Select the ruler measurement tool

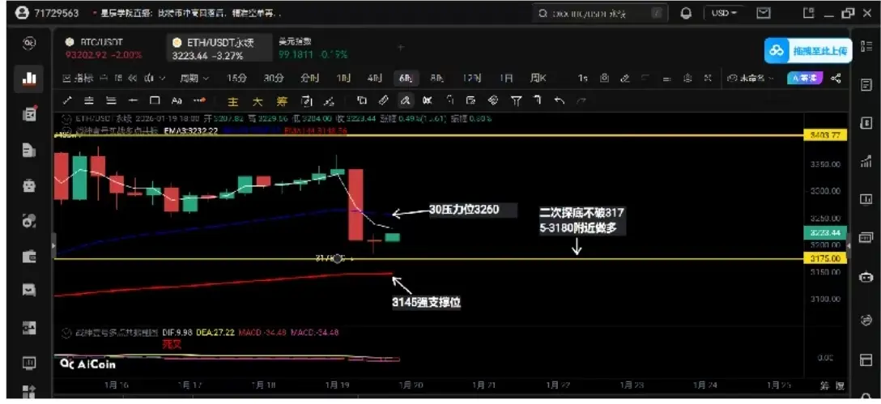click(383, 100)
